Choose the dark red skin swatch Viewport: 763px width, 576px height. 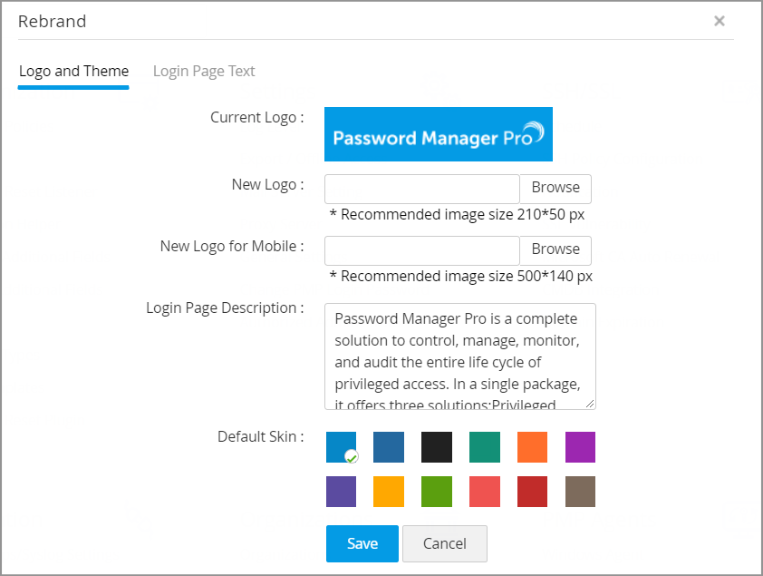tap(533, 492)
